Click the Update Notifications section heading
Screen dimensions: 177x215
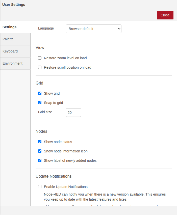pos(54,176)
